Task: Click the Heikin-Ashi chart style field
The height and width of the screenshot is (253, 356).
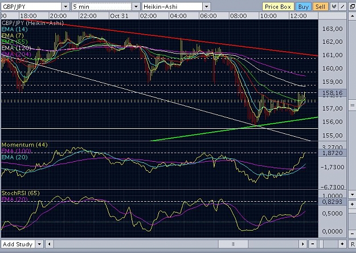Action: coord(172,7)
